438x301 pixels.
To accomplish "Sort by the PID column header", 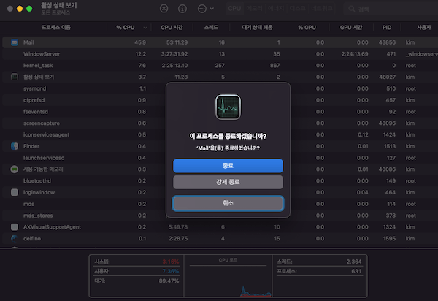I will pyautogui.click(x=387, y=27).
